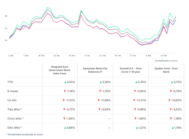Image resolution: width=189 pixels, height=139 pixels.
Task: Click green arrow beside 0,86%
Action: click(x=65, y=128)
